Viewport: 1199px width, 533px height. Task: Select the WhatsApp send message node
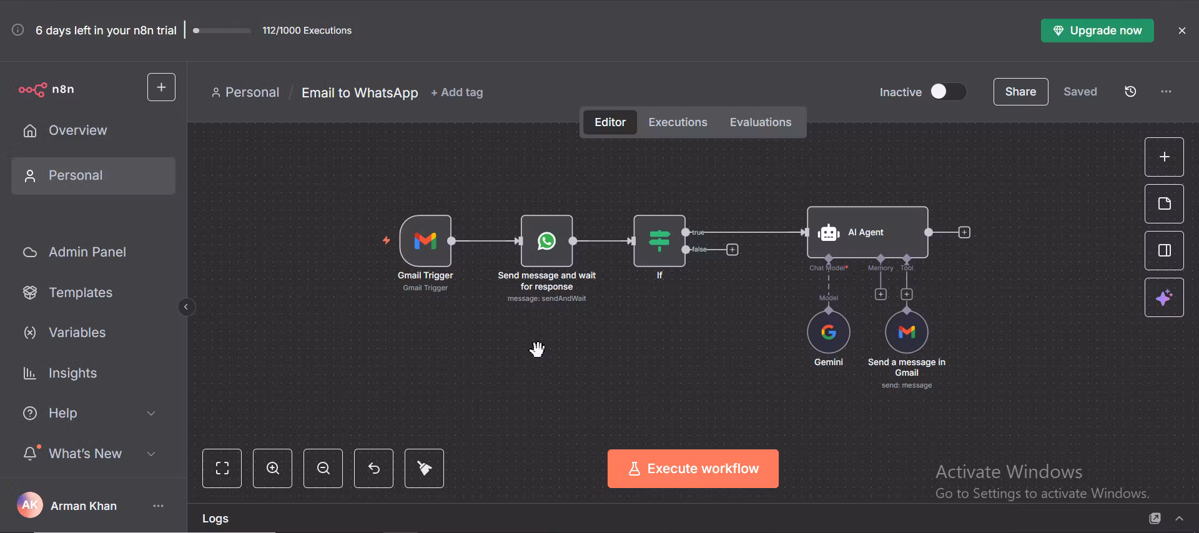pyautogui.click(x=546, y=241)
